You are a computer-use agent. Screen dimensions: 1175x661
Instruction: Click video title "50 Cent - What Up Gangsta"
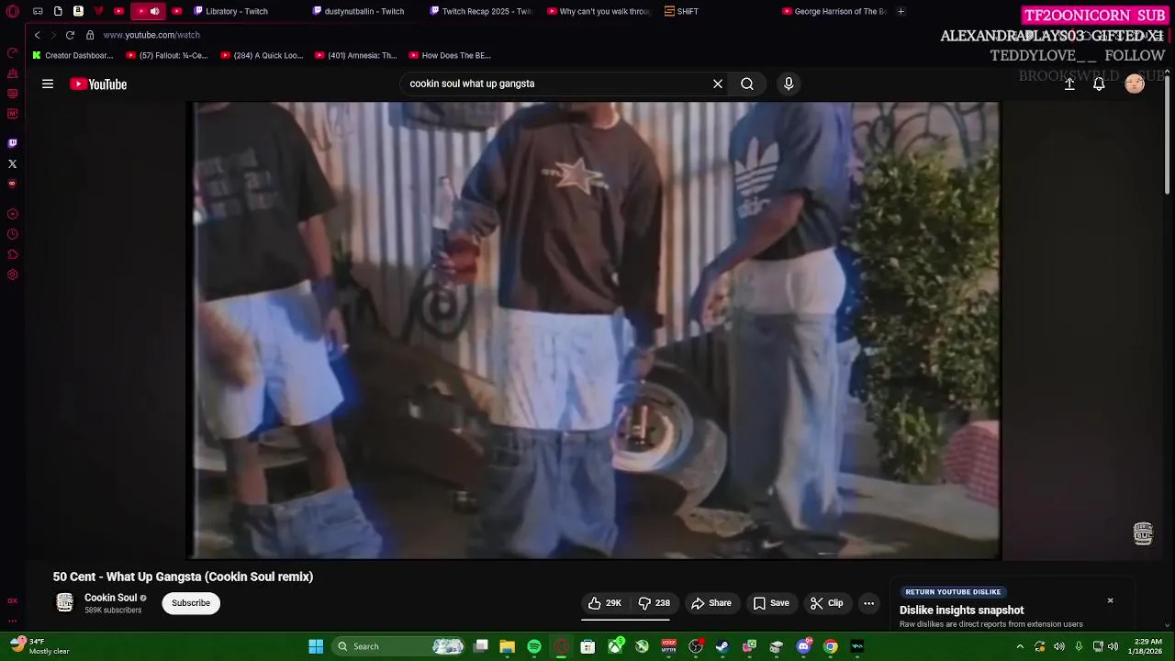tap(183, 577)
